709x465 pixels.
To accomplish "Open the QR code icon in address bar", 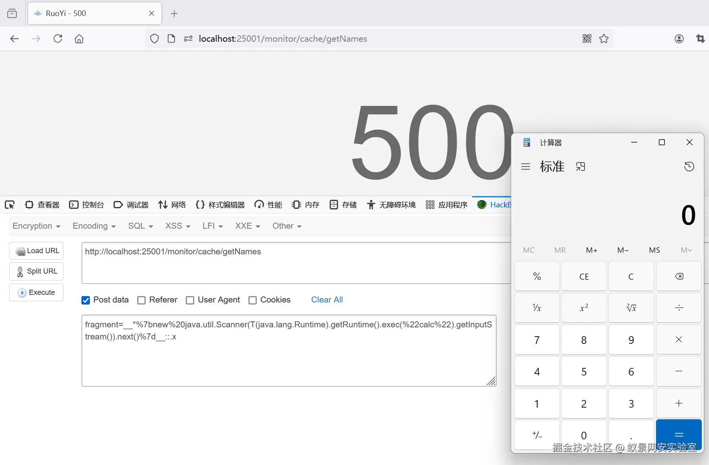I will click(x=587, y=39).
